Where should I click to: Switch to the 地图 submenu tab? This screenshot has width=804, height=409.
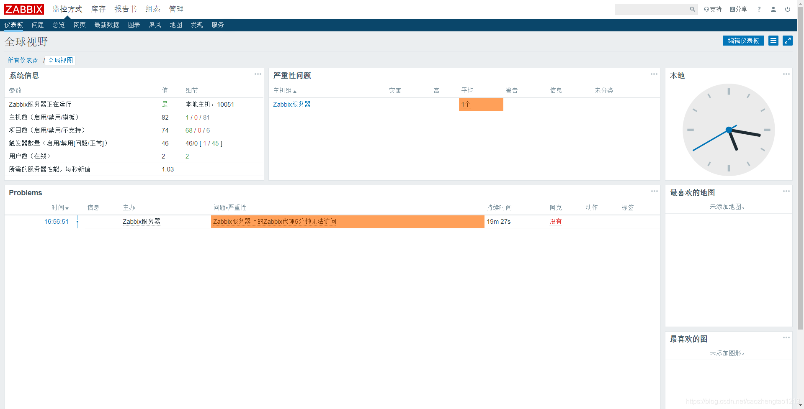tap(176, 25)
